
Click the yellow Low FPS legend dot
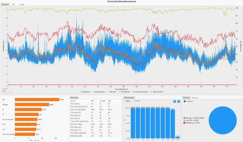click(x=184, y=120)
